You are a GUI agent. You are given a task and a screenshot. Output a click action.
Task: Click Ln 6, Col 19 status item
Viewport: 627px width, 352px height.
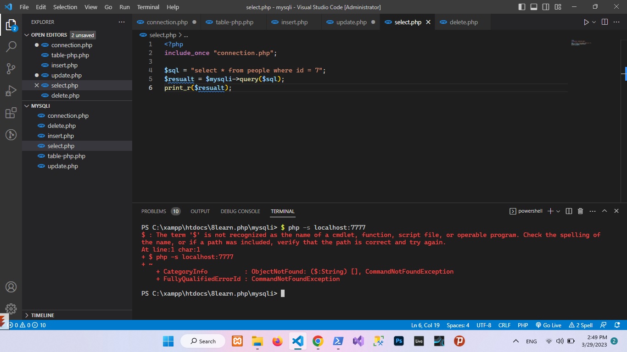coord(425,325)
